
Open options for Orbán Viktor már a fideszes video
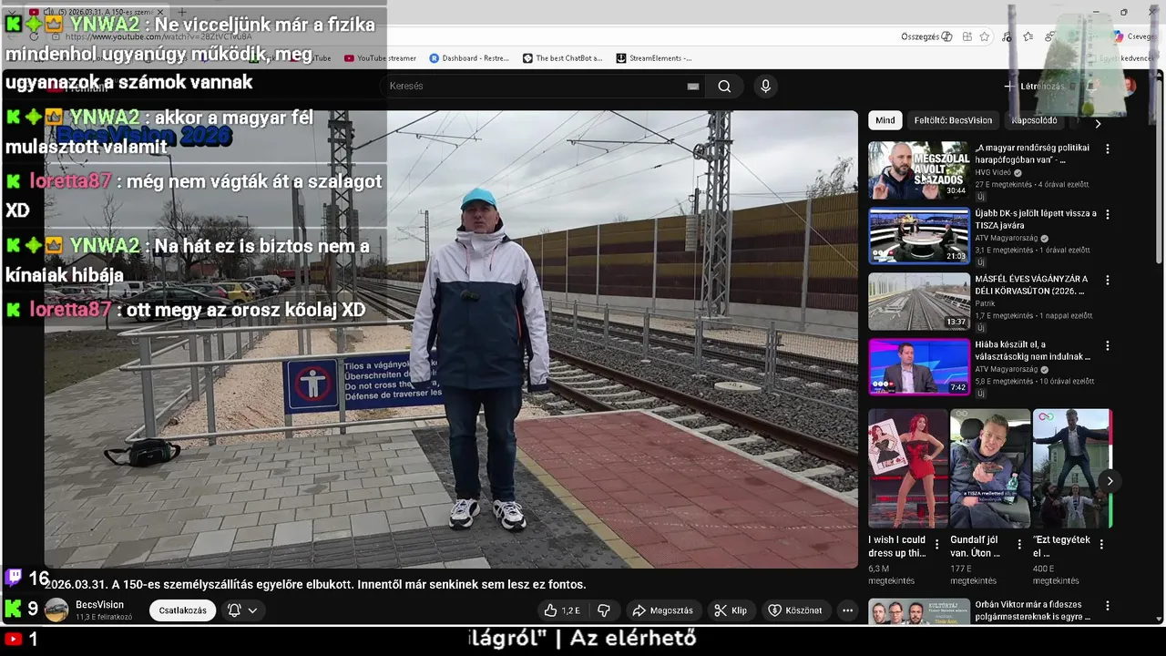(1108, 606)
